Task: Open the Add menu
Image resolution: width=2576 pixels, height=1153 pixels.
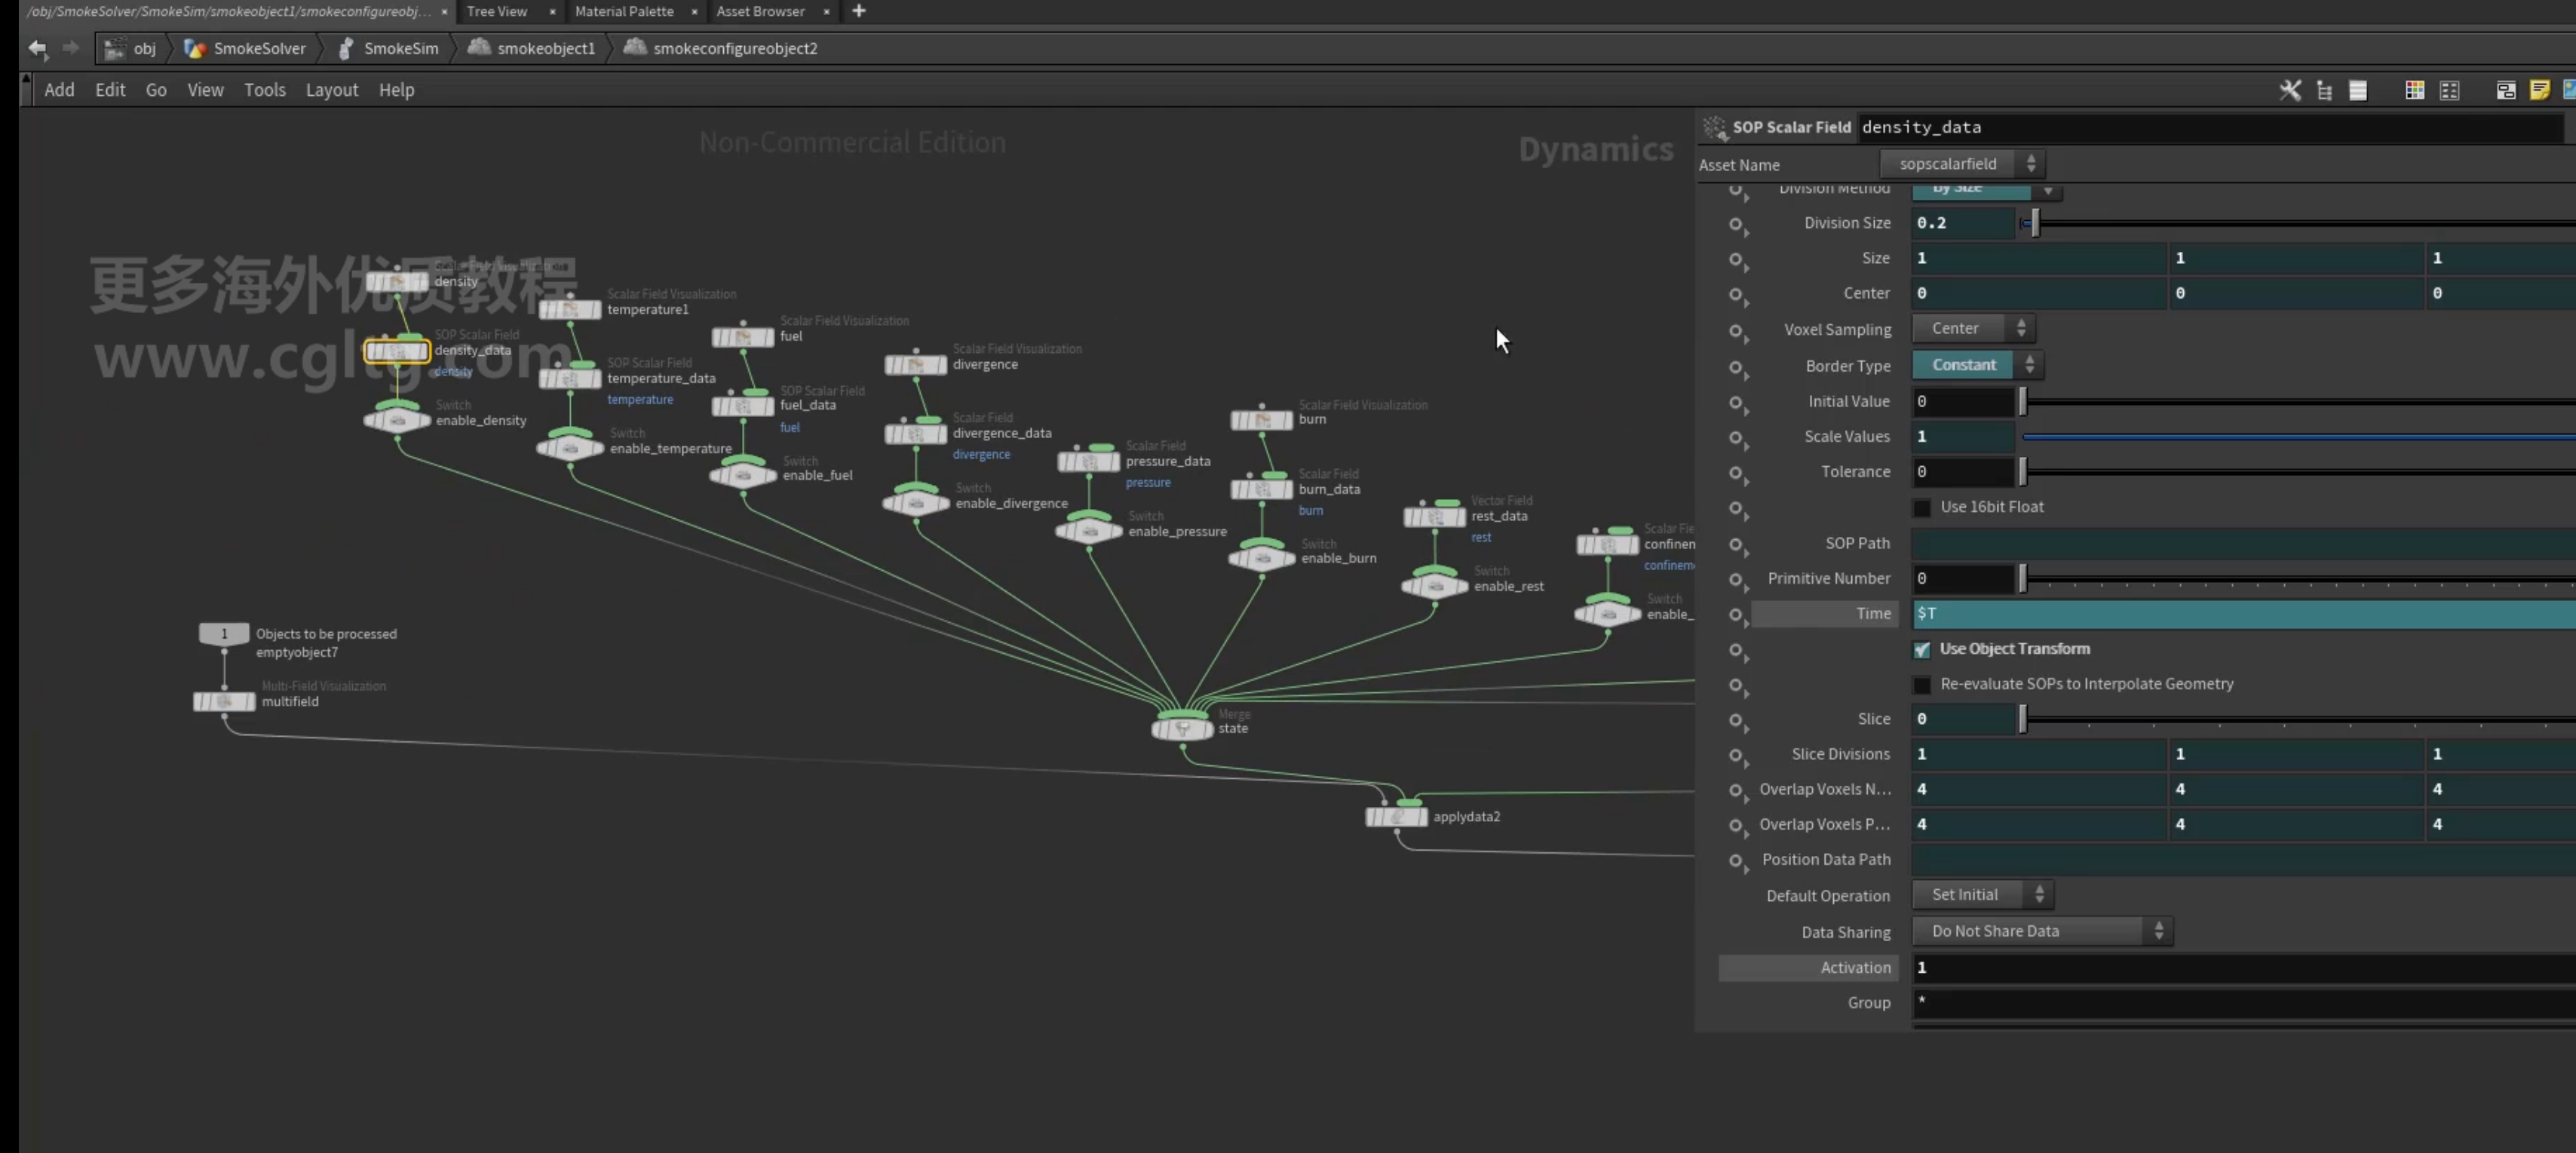Action: pyautogui.click(x=59, y=90)
